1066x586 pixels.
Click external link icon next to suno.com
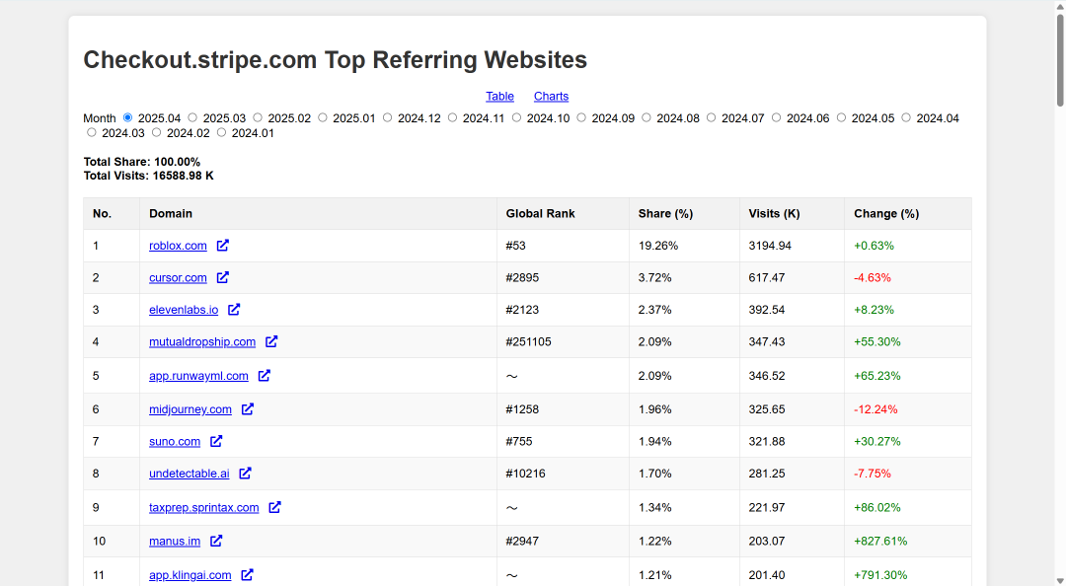(x=216, y=441)
